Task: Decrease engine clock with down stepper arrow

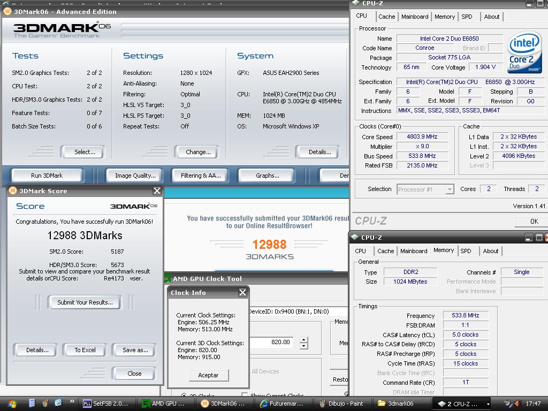Action: pyautogui.click(x=304, y=346)
